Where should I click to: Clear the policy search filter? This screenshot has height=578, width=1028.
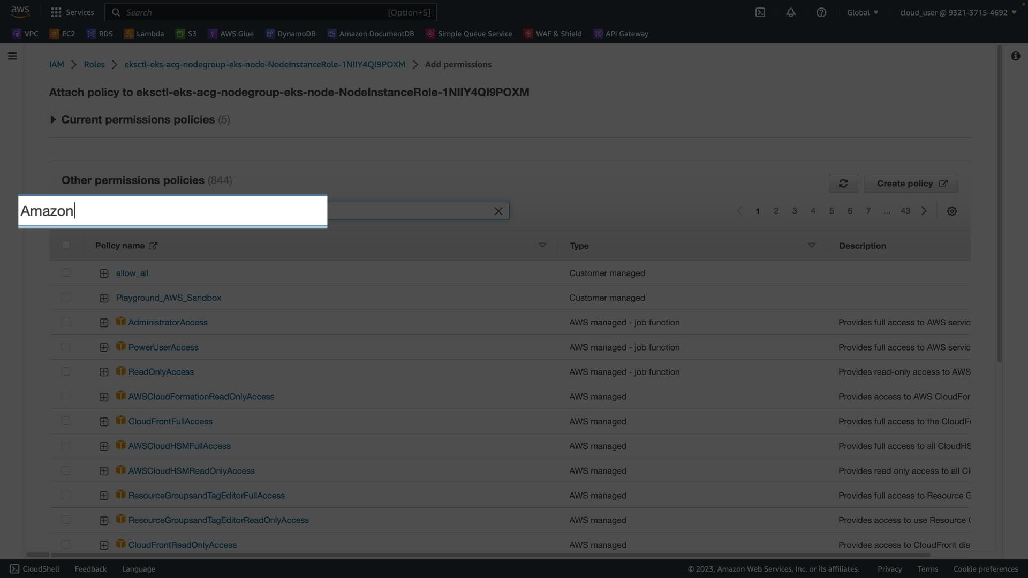tap(498, 211)
